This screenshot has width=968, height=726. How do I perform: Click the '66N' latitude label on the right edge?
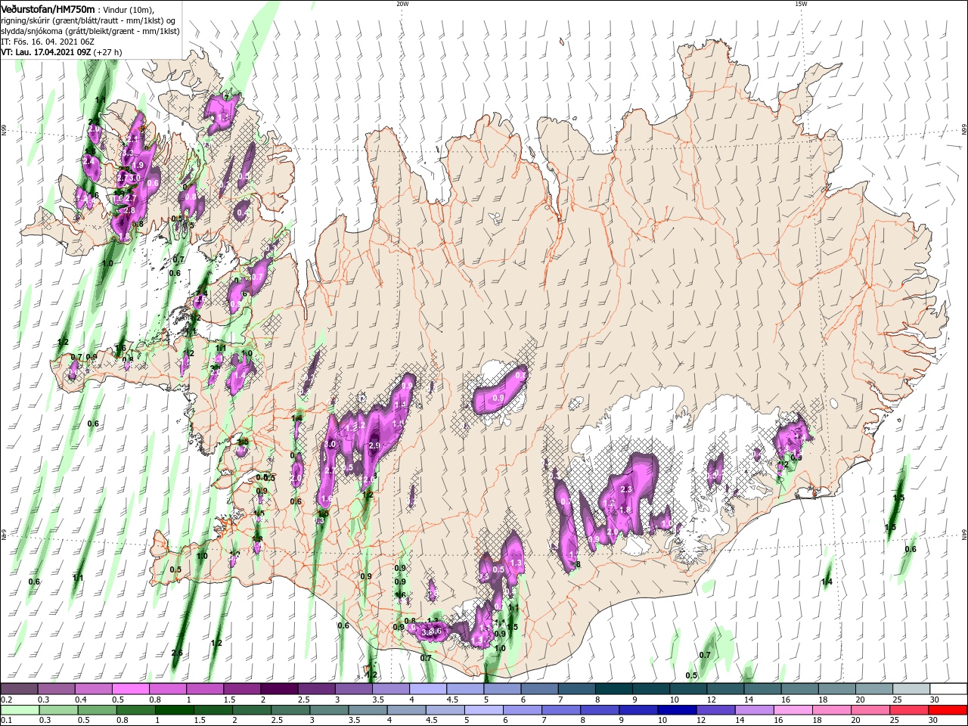(963, 131)
